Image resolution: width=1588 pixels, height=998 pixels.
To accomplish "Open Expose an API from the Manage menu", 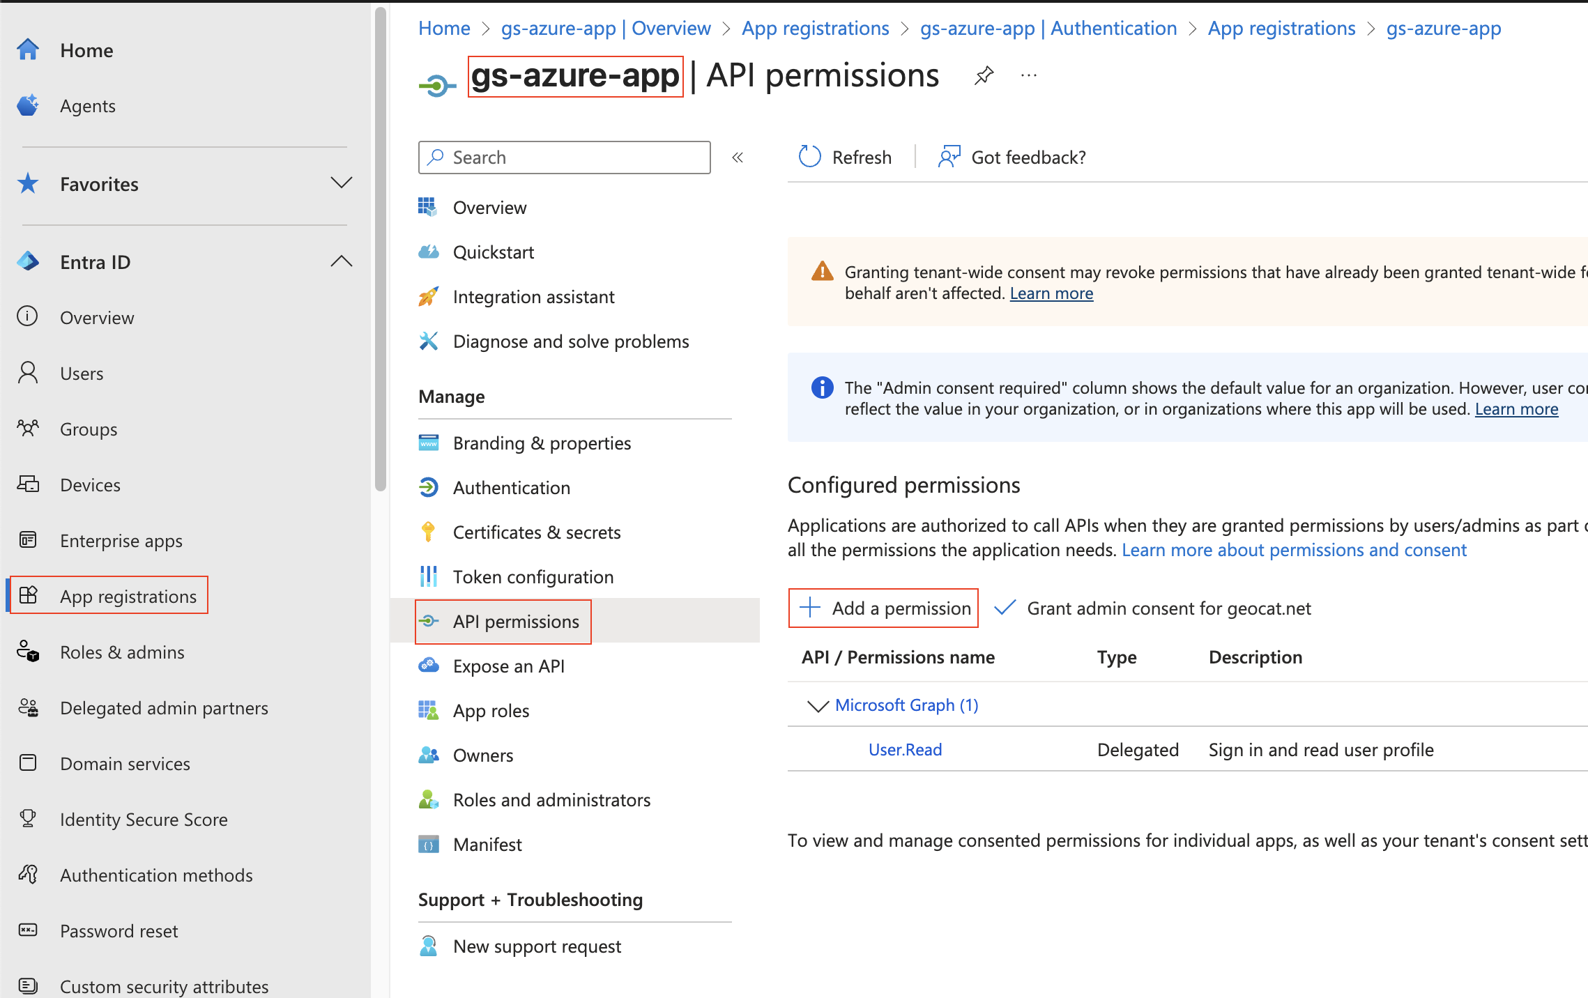I will (508, 666).
